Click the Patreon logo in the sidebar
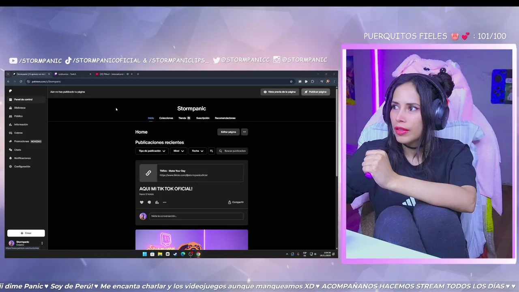The width and height of the screenshot is (519, 292). [11, 91]
